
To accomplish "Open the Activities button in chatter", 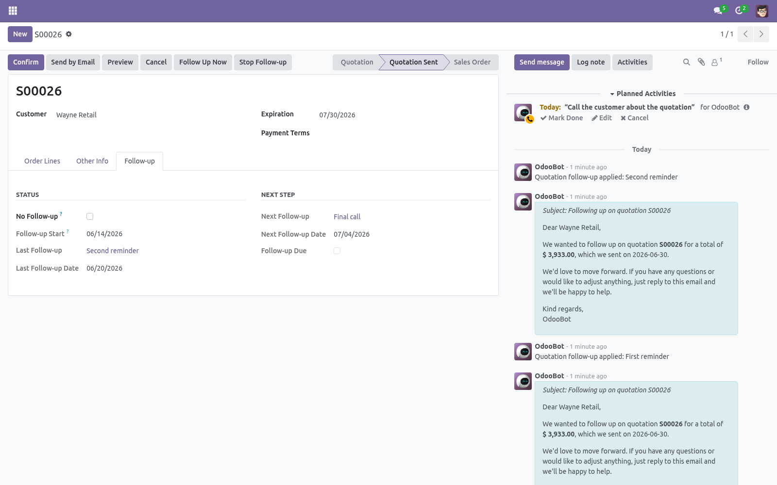I will [x=632, y=62].
